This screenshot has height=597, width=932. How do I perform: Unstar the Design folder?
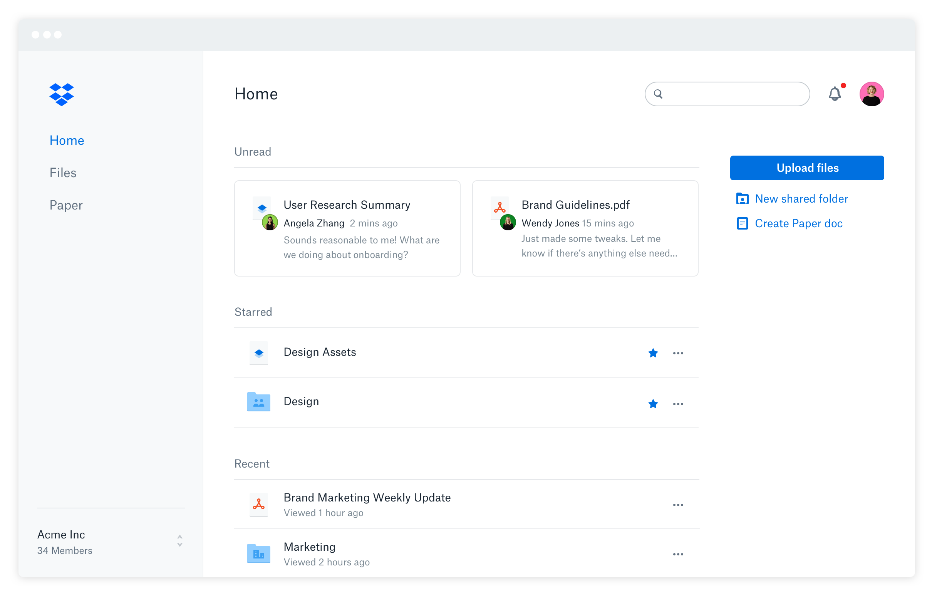click(653, 404)
